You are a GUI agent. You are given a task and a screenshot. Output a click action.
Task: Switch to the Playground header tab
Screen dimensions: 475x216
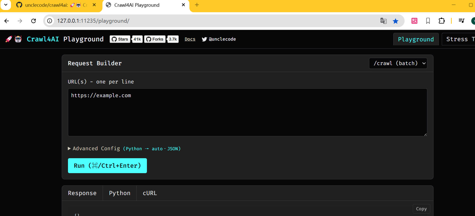pos(416,39)
